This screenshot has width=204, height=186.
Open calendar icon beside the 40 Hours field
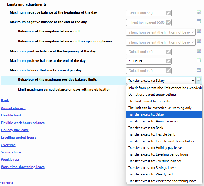click(199, 60)
